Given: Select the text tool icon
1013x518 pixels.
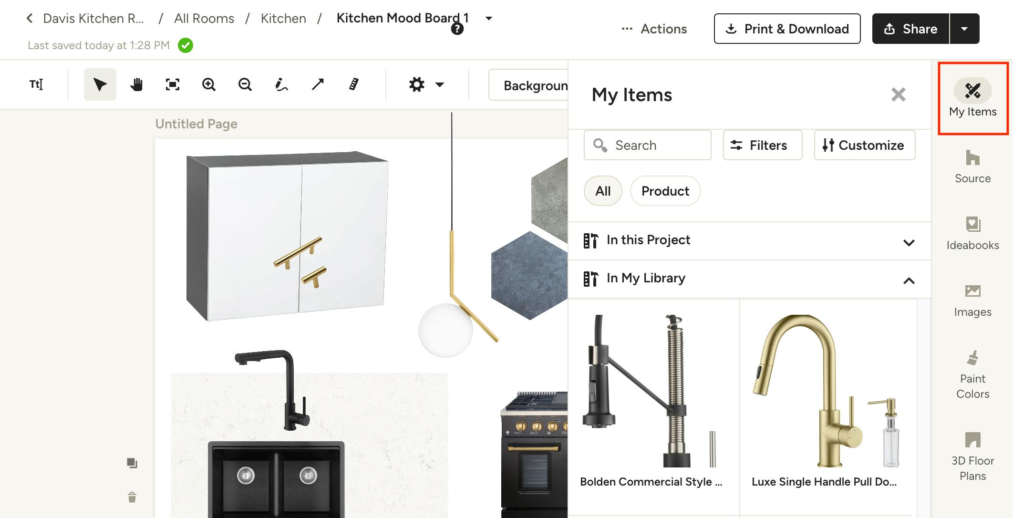Looking at the screenshot, I should click(36, 84).
